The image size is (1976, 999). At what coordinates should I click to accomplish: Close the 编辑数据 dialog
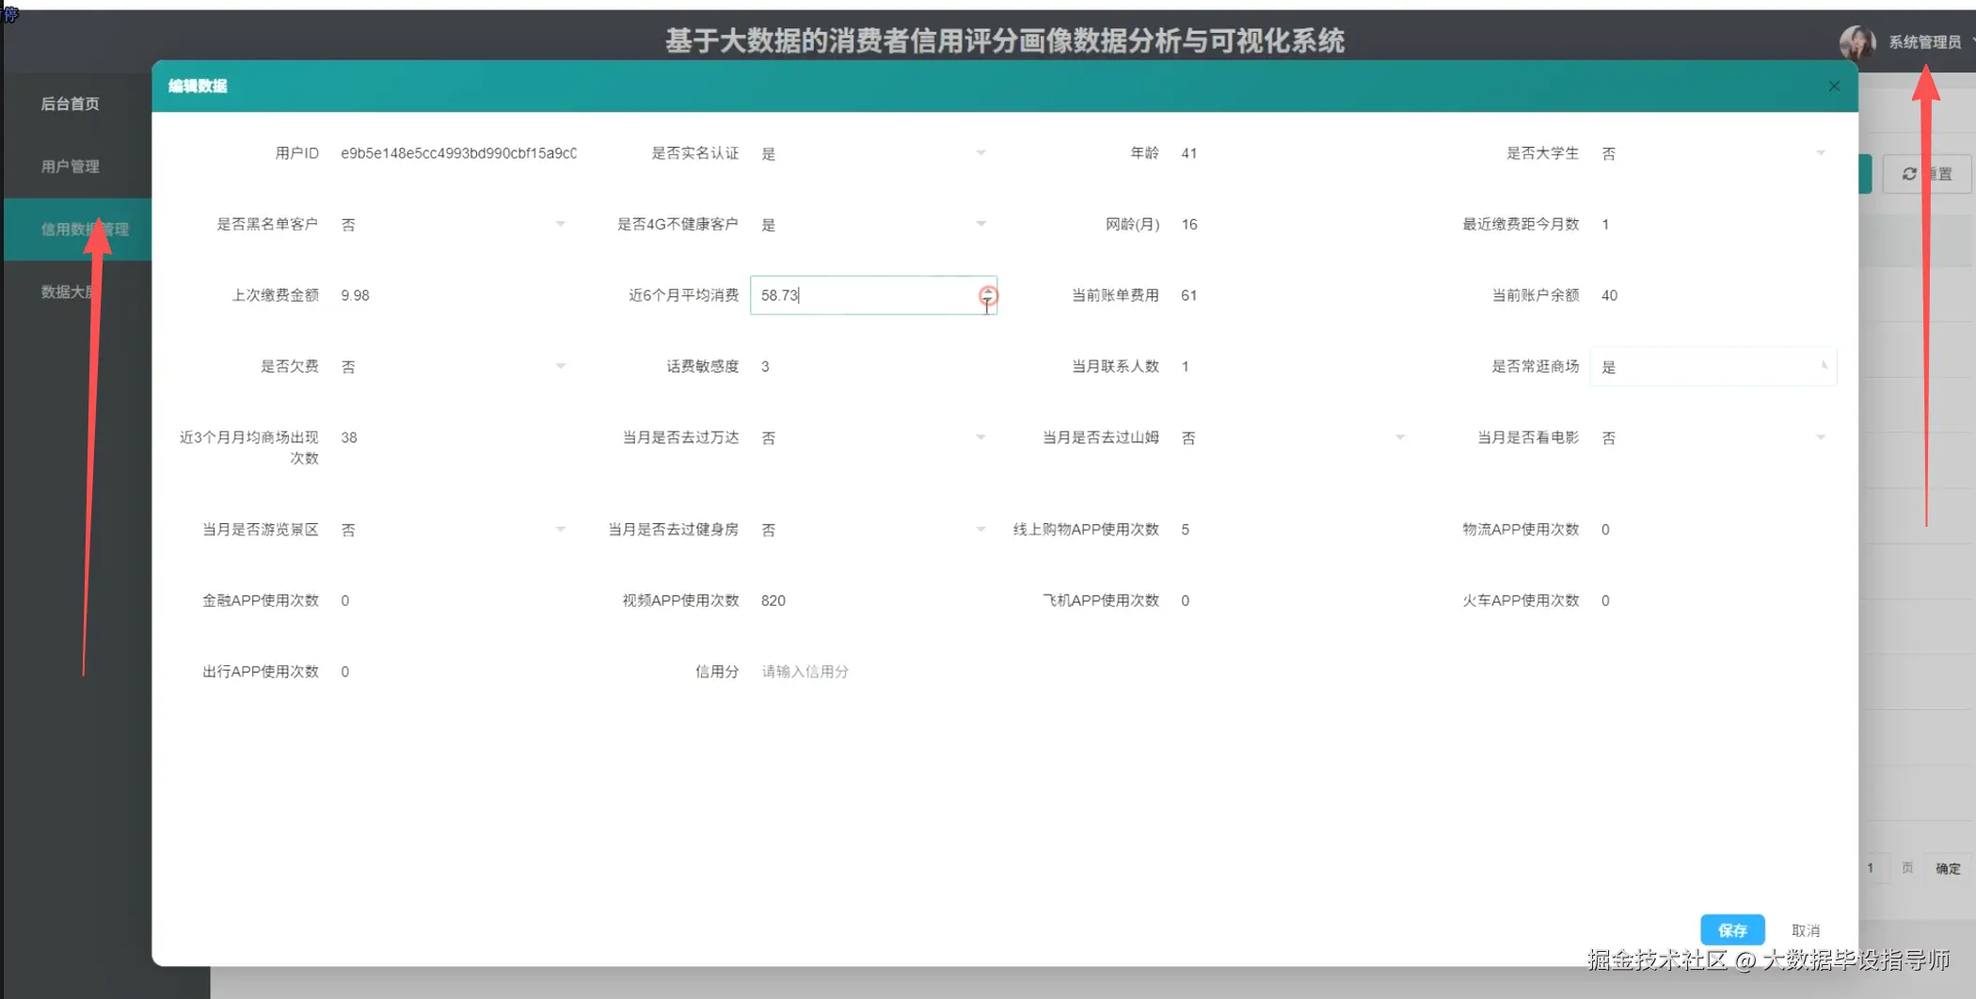(1833, 86)
